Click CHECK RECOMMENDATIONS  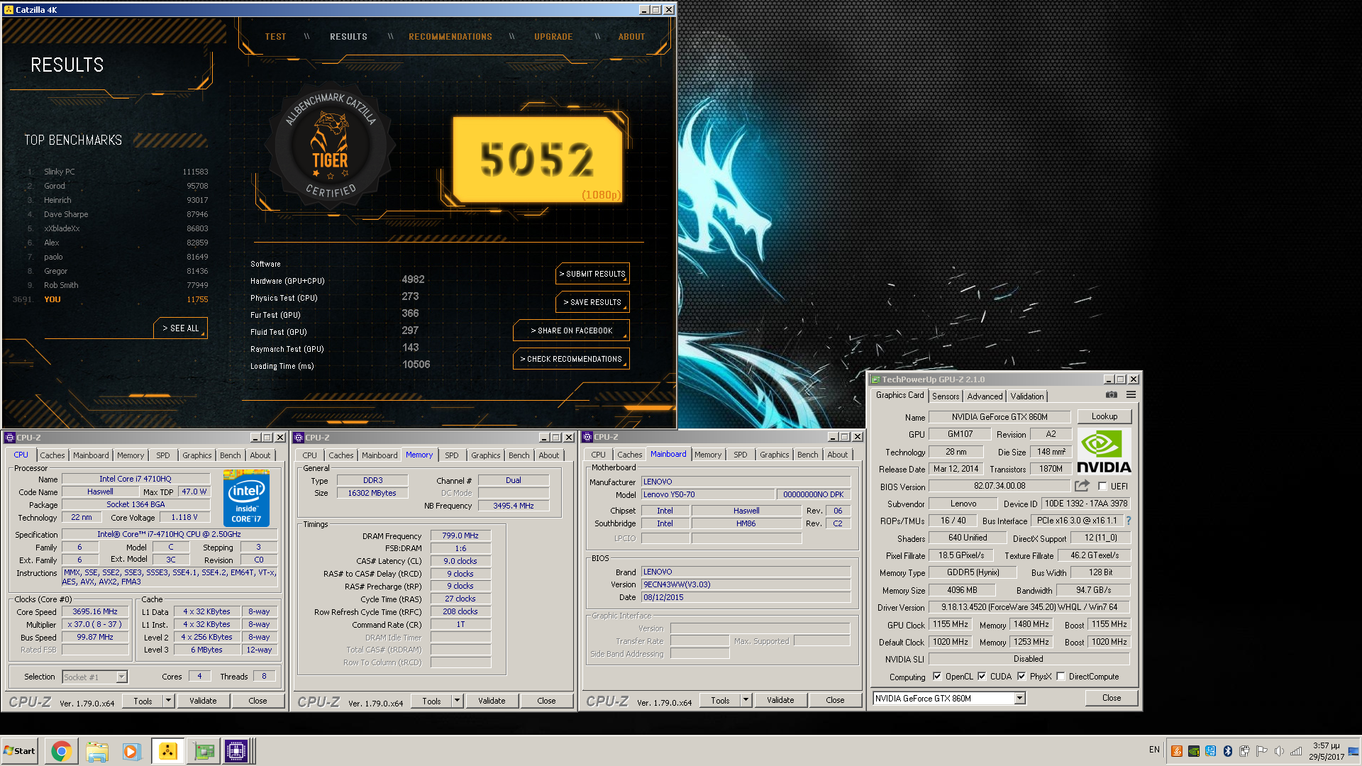tap(571, 359)
